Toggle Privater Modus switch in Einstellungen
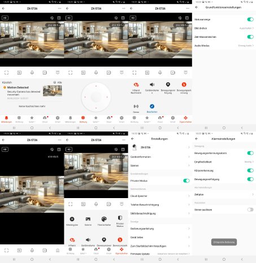 (186, 181)
